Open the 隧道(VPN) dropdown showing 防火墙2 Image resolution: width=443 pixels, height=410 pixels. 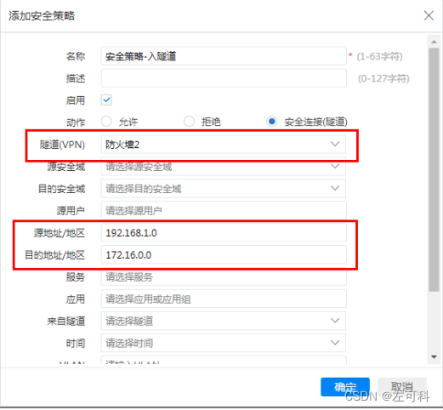tap(224, 145)
